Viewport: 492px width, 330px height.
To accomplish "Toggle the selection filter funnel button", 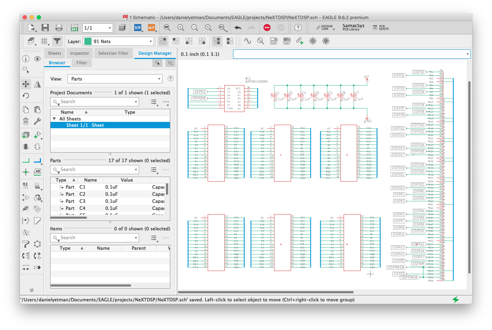I will point(57,41).
